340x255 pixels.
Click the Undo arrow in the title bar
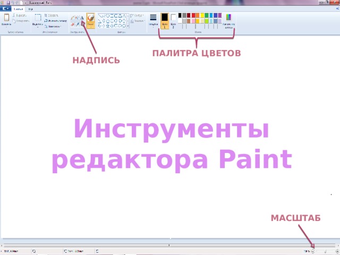13,3
